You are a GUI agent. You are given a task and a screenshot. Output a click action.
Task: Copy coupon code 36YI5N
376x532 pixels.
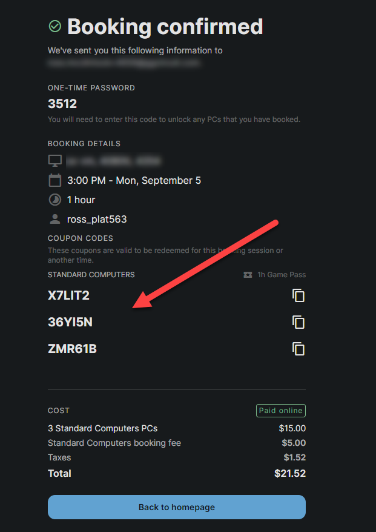click(x=298, y=322)
